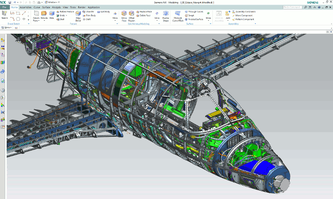Click the Swept surface button
The image size is (333, 199).
190,16
